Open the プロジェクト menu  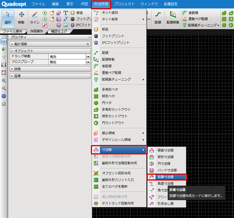124,4
